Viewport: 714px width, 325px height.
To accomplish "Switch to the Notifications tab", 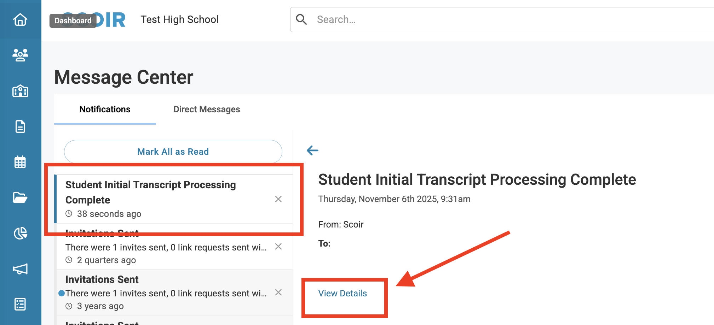I will click(x=105, y=110).
